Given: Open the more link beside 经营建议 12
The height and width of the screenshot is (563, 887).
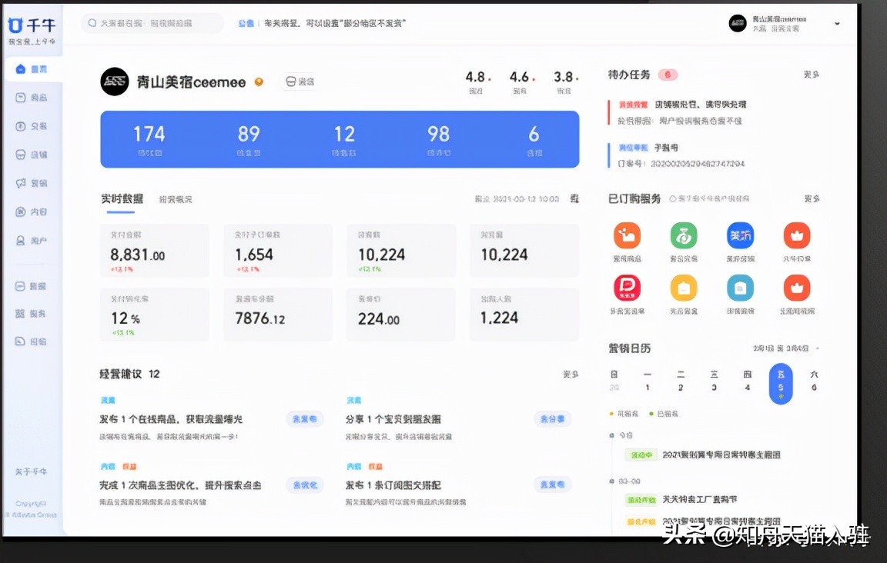Looking at the screenshot, I should pyautogui.click(x=571, y=375).
